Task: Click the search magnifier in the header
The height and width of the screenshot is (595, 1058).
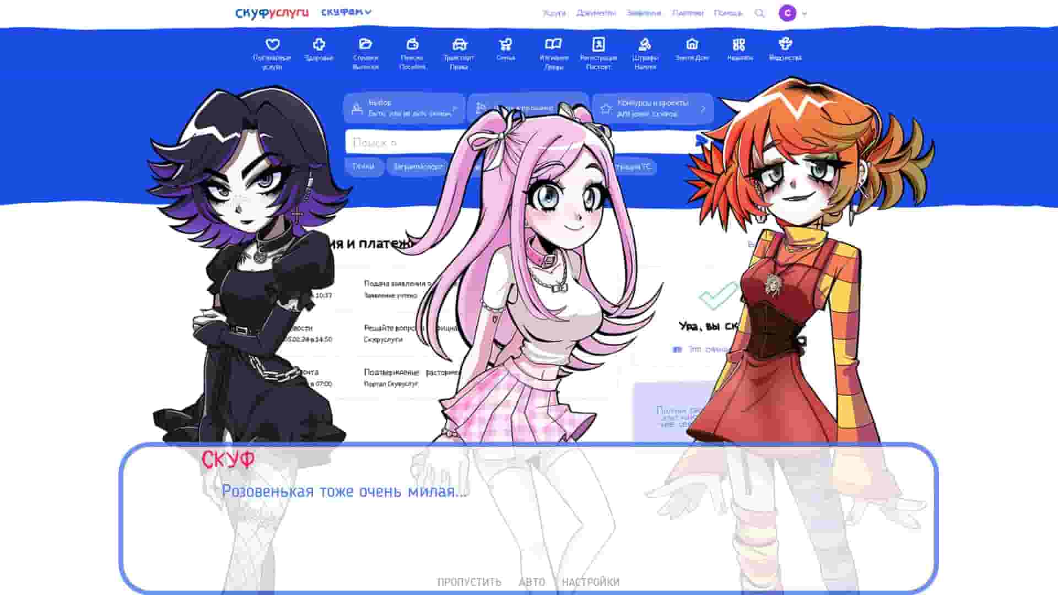Action: (760, 12)
